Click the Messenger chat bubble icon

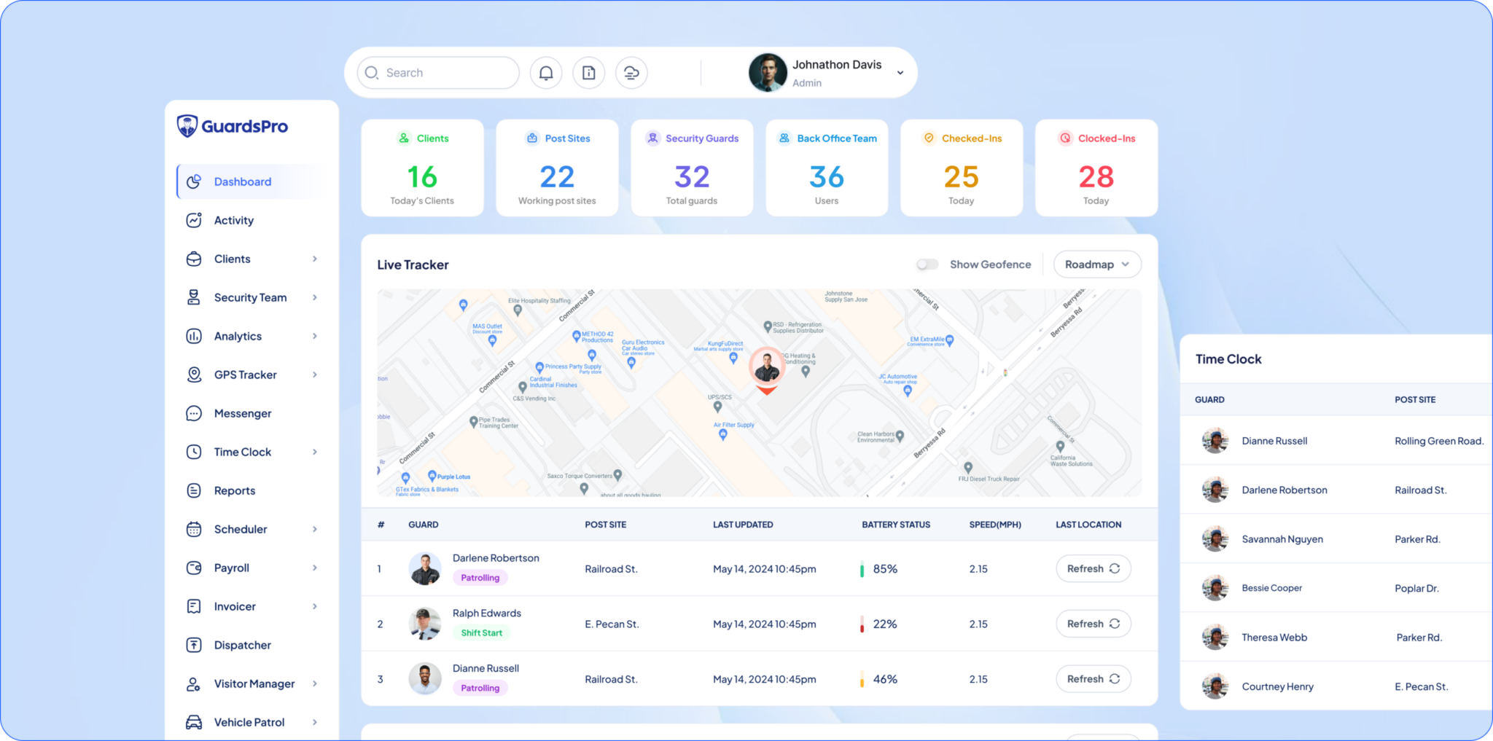(194, 414)
